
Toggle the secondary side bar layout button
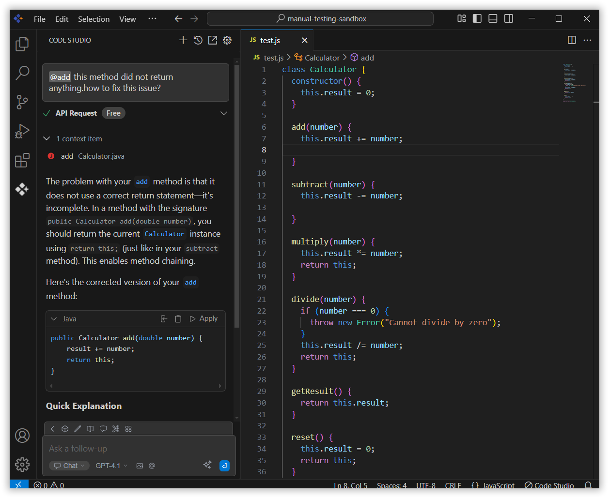(x=509, y=19)
